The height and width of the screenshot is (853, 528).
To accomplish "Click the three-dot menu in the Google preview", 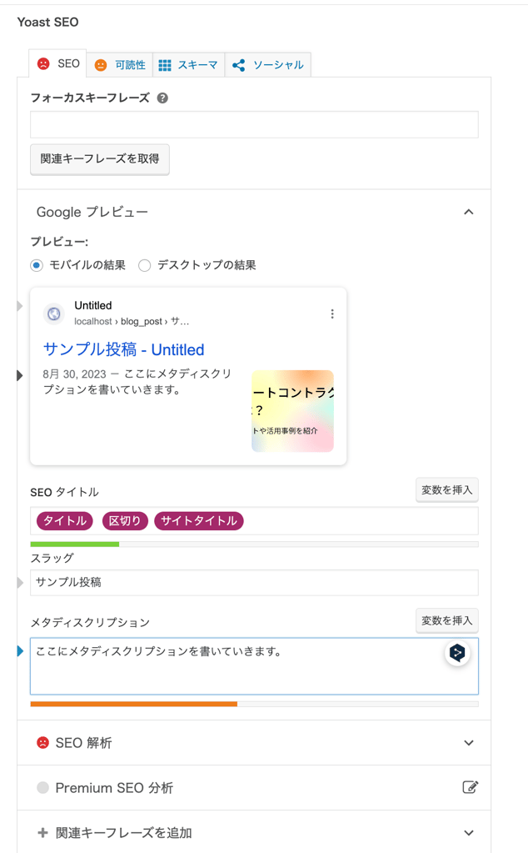I will pos(332,314).
